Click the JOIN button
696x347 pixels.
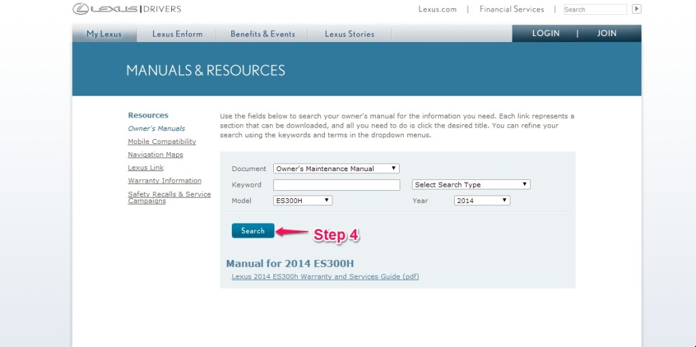[606, 33]
